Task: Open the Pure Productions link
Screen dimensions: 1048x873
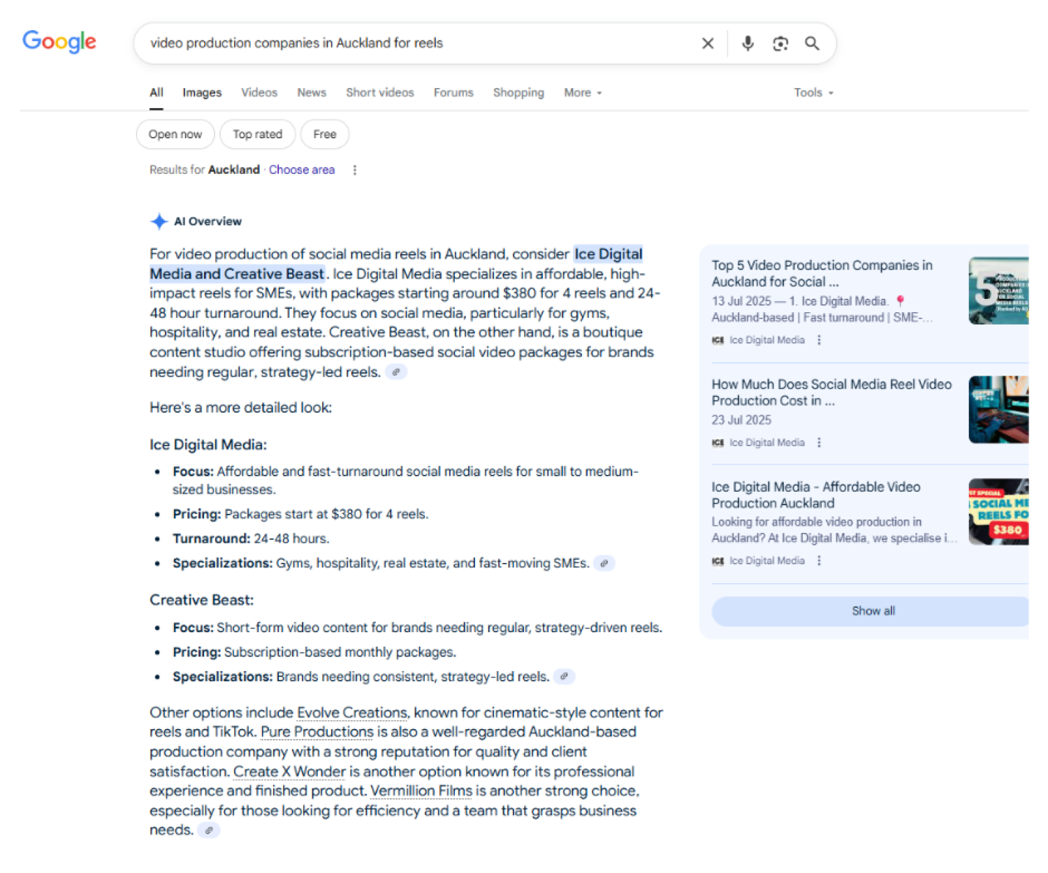Action: 317,732
